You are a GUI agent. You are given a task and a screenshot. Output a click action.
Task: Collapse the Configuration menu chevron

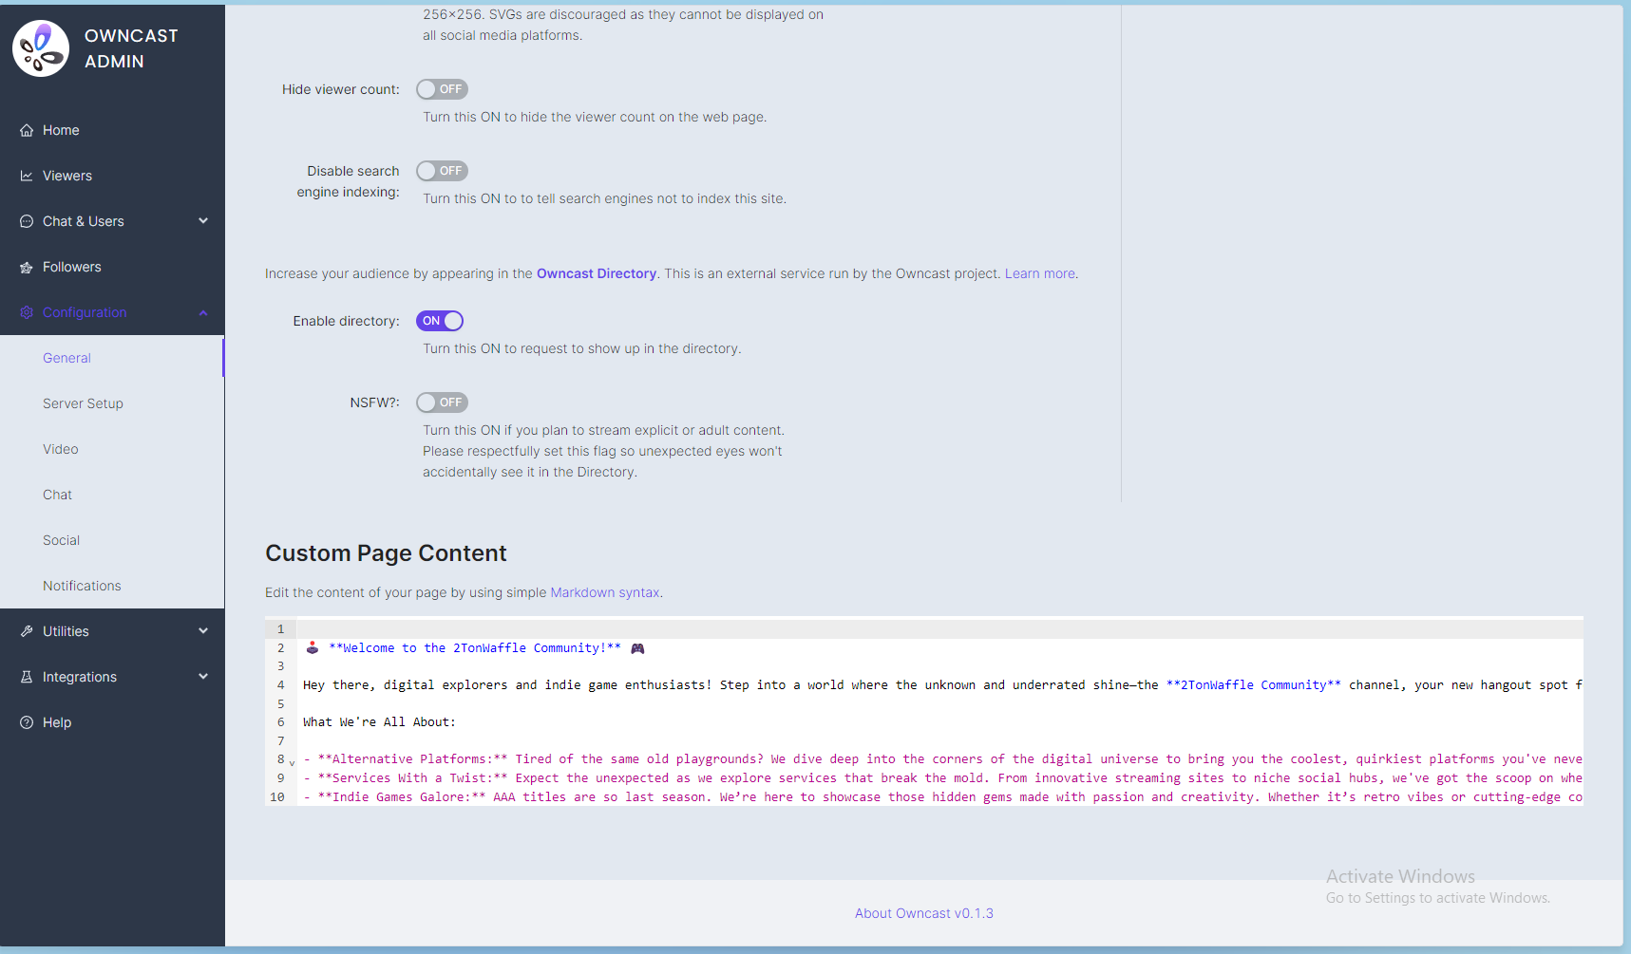tap(202, 312)
